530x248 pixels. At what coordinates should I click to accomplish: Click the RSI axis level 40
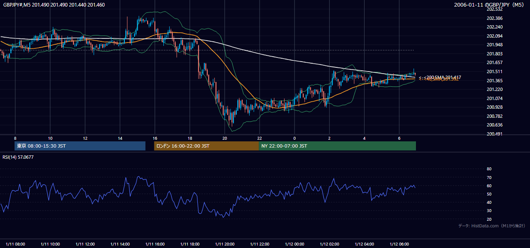[489, 202]
